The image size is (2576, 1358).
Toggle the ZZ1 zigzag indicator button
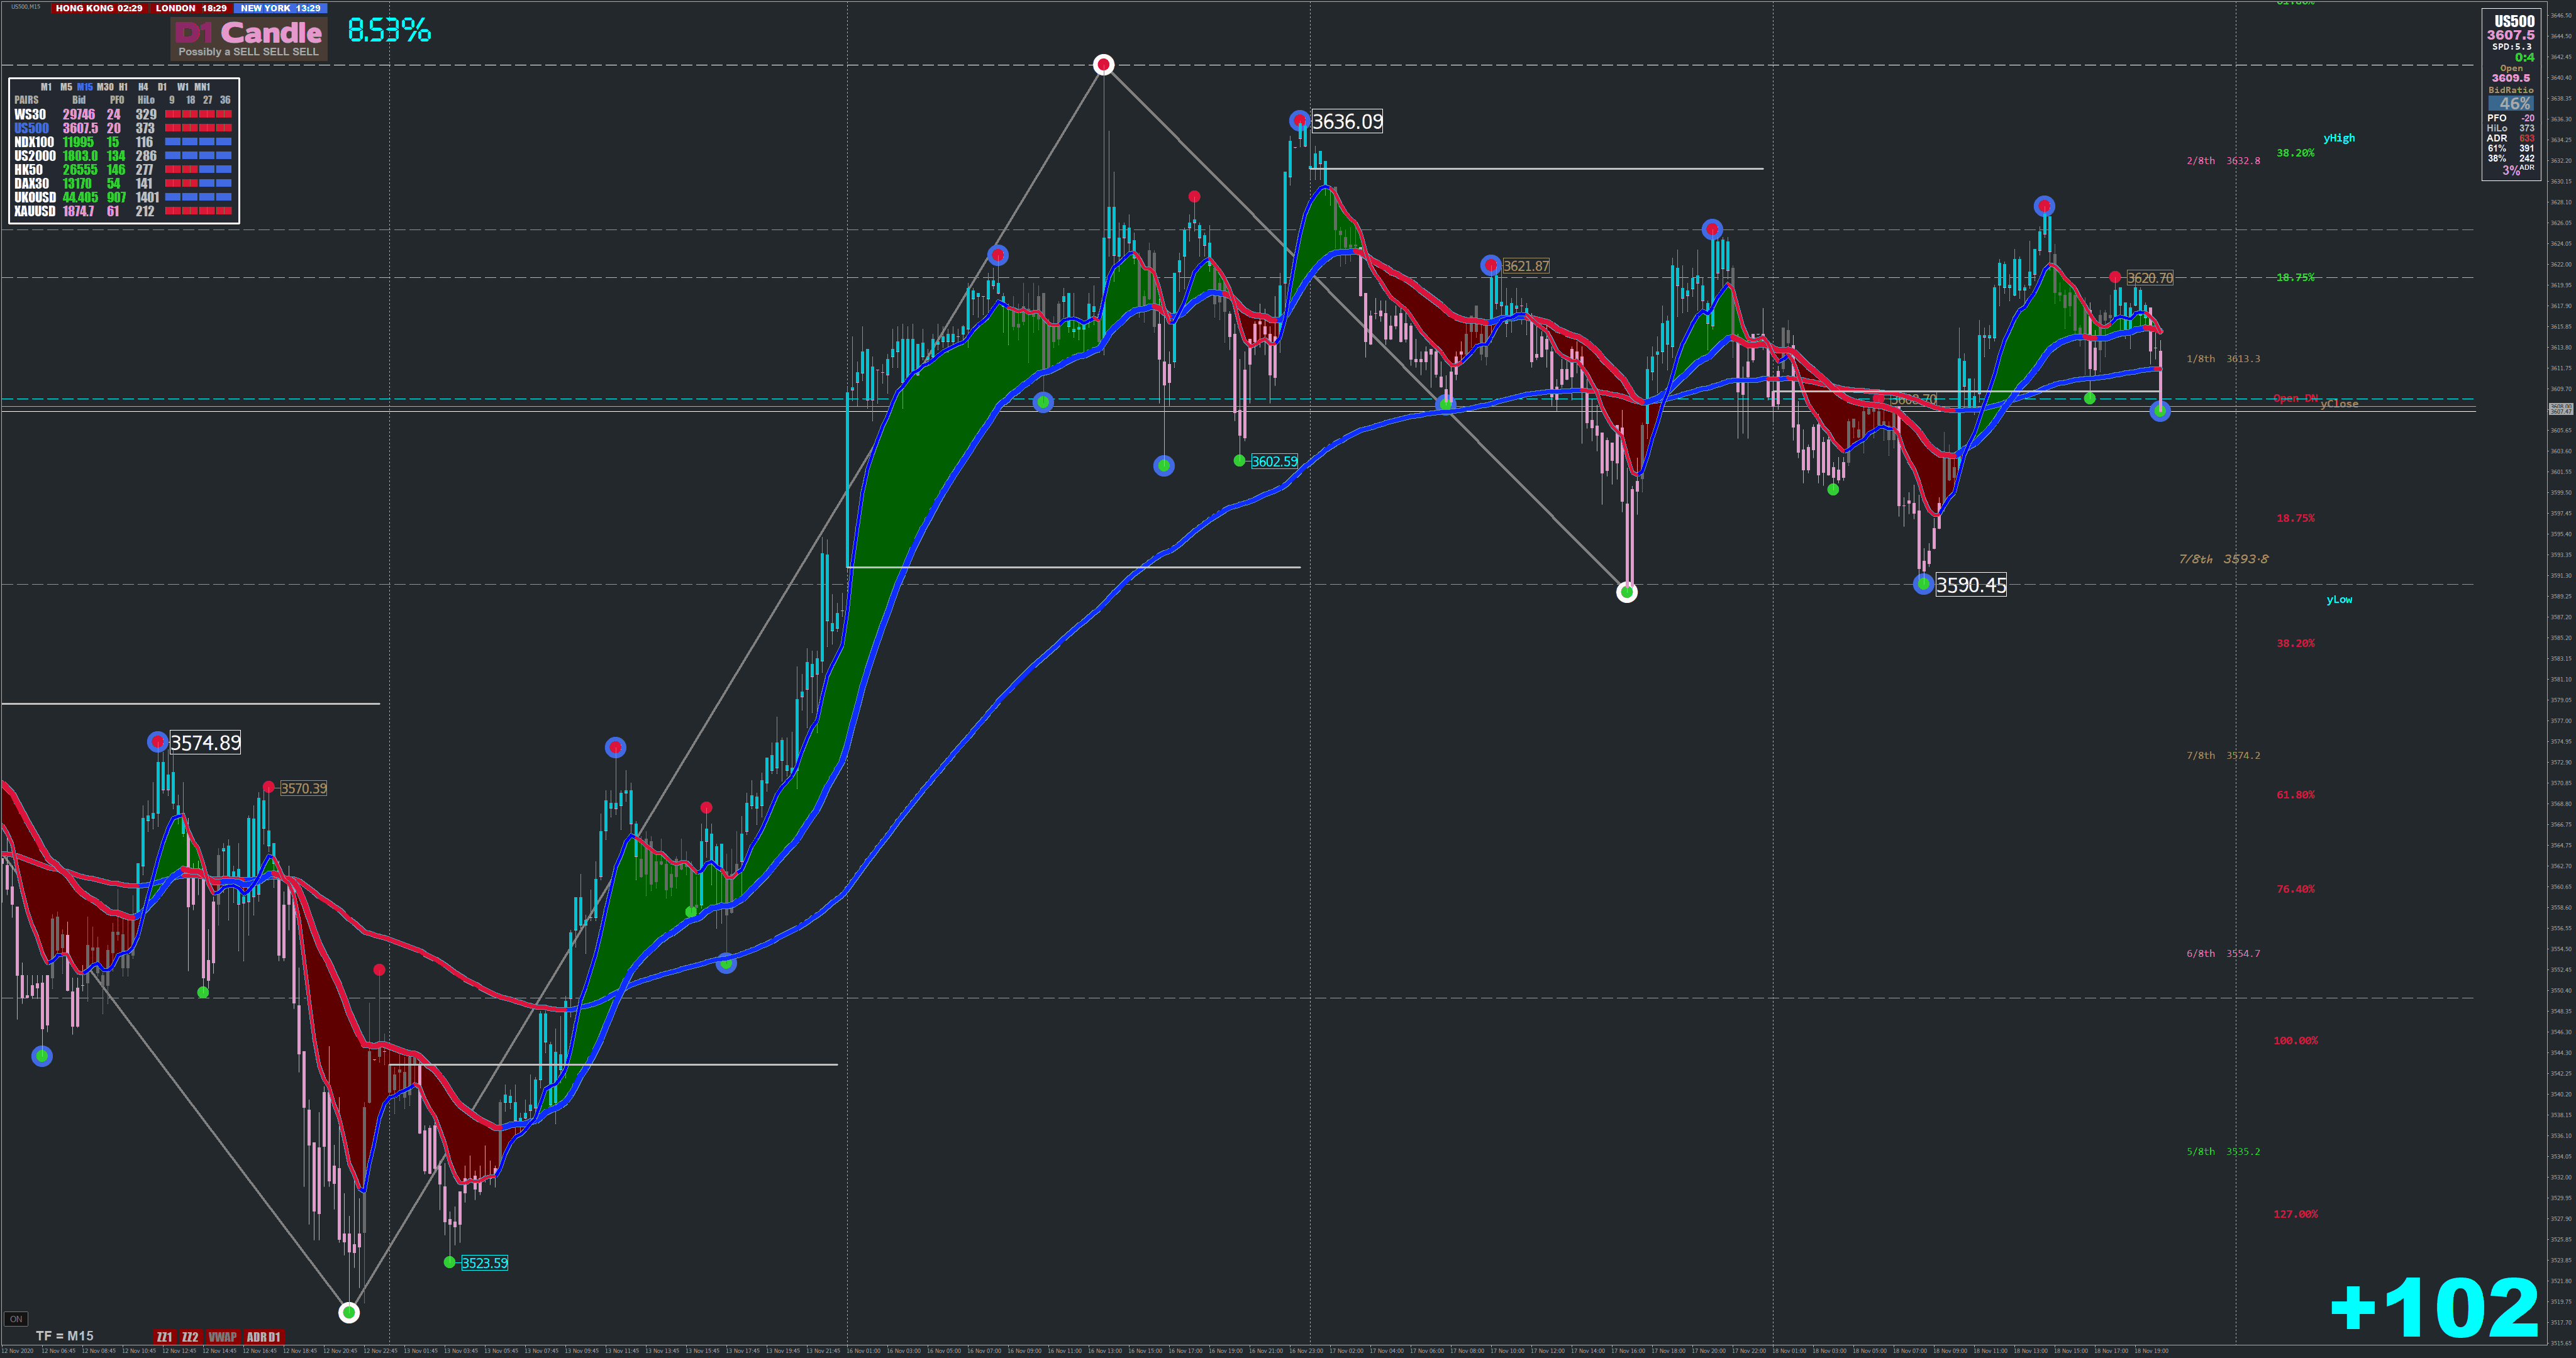click(164, 1337)
